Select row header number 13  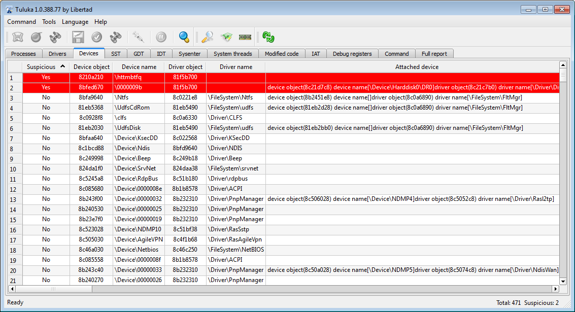15,199
